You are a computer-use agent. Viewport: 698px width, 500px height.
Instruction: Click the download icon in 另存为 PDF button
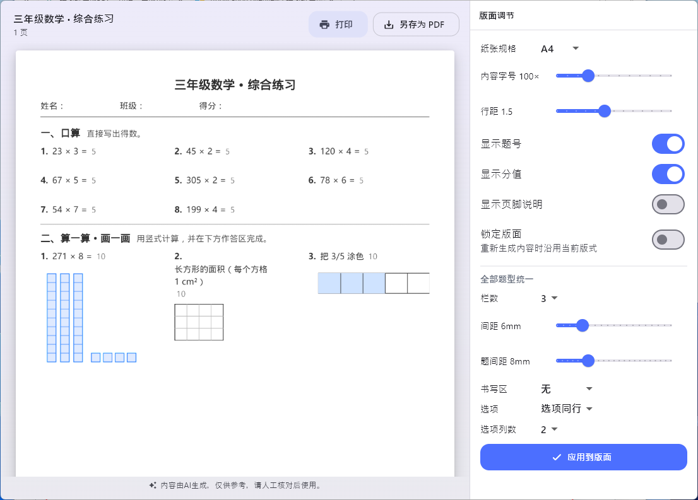click(389, 25)
